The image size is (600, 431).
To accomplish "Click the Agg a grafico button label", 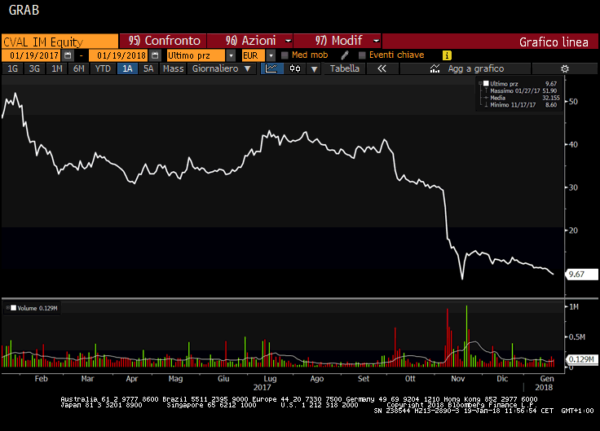I will (x=475, y=68).
